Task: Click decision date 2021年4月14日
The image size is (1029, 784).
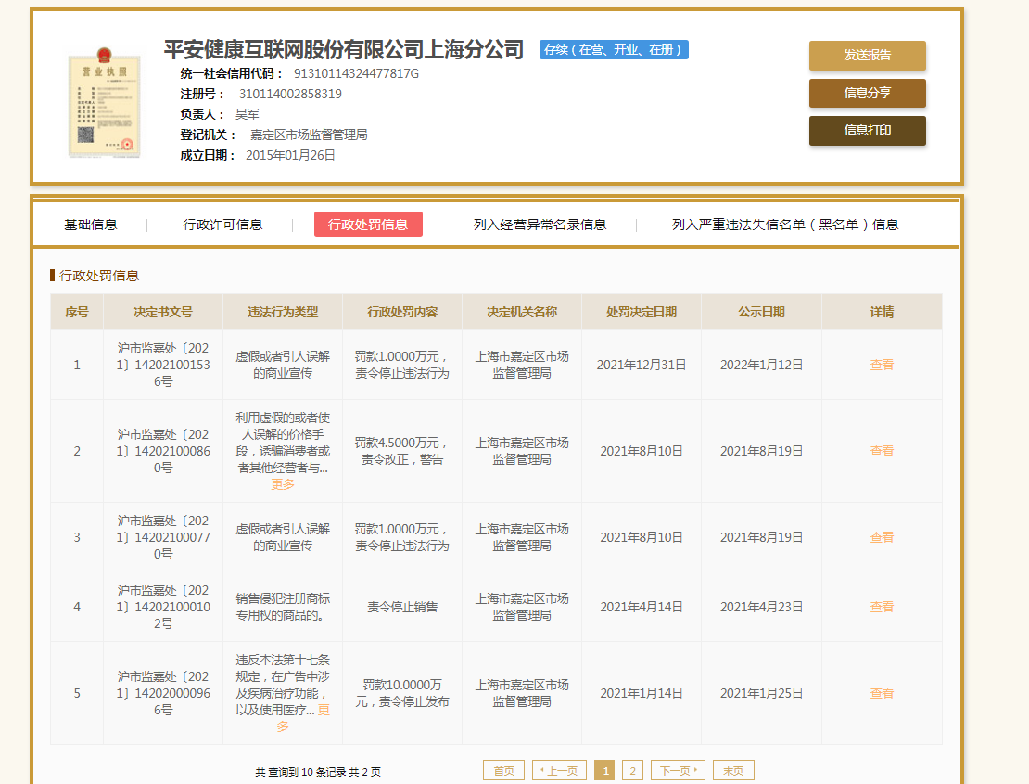Action: pos(642,607)
